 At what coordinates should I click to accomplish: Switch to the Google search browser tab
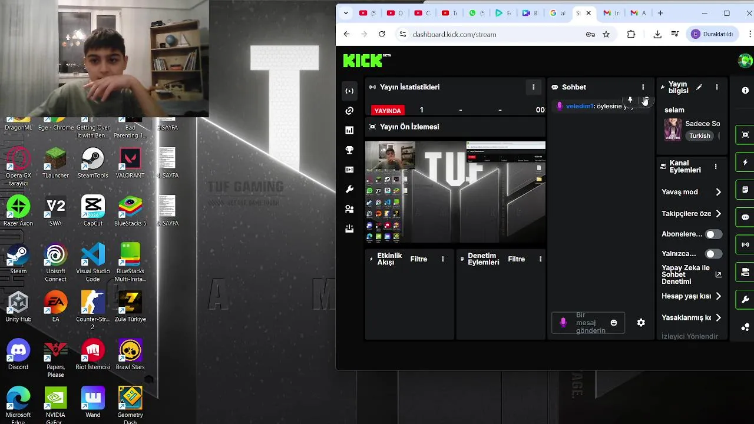557,13
